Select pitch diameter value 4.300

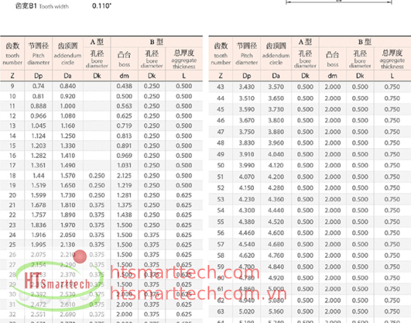click(x=247, y=210)
